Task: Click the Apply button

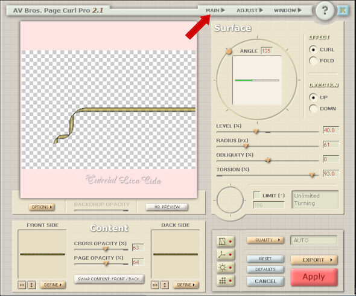Action: [x=314, y=277]
